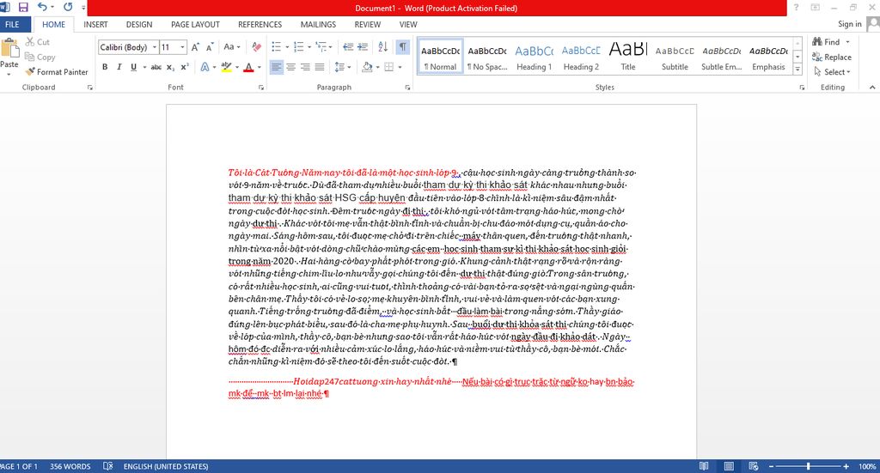Collapse the ribbon

(872, 88)
